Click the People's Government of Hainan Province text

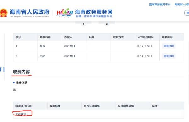coord(29,16)
